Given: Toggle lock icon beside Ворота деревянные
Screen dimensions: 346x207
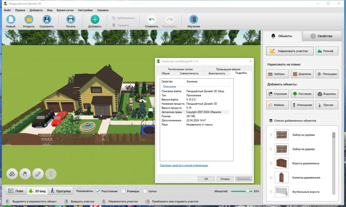Looking at the screenshot, I should click(x=271, y=163).
